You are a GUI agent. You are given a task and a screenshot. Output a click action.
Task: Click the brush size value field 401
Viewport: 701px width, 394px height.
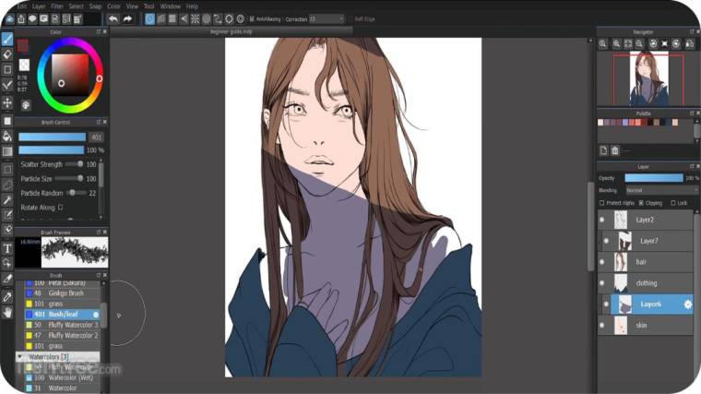(96, 137)
